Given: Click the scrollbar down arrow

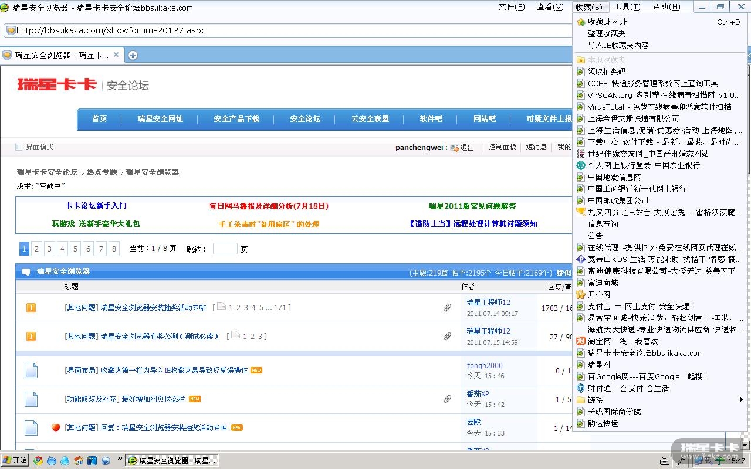Looking at the screenshot, I should [745, 446].
